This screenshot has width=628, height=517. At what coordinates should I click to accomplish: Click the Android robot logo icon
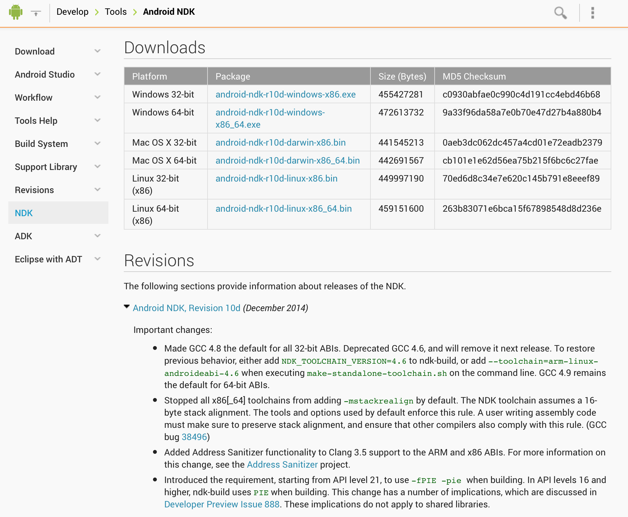point(16,12)
